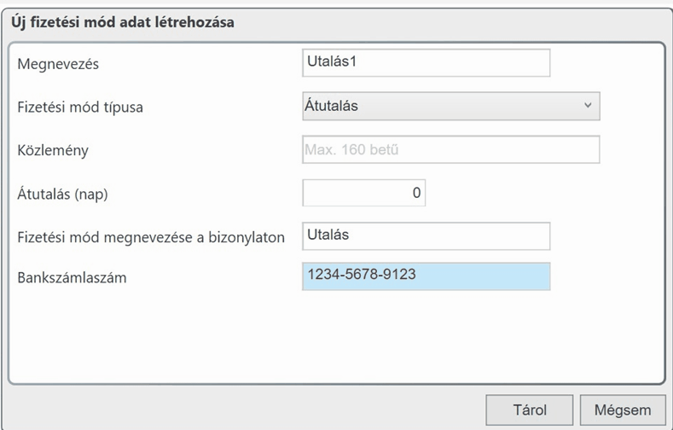673x430 pixels.
Task: Click the 'Bankszámlaszám' label
Action: pos(72,278)
